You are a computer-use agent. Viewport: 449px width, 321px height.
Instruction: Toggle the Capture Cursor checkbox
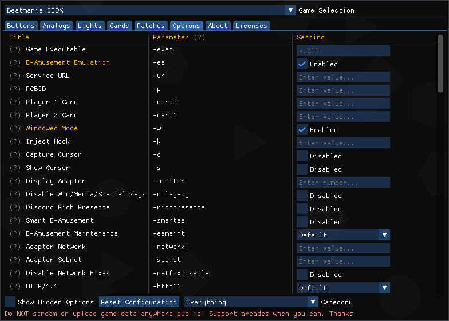(302, 156)
